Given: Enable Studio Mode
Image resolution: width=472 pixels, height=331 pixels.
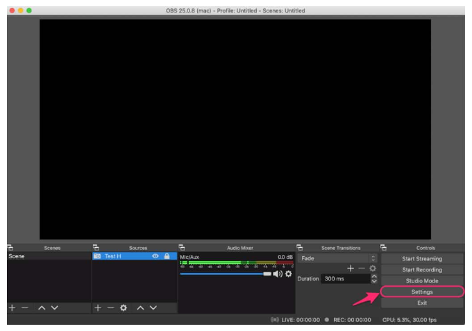Looking at the screenshot, I should coord(422,281).
